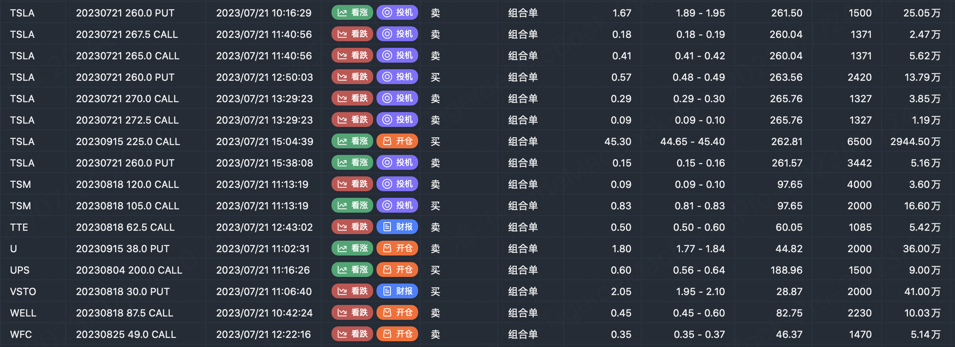
Task: Select the 看涨 tag in the U row
Action: (352, 249)
